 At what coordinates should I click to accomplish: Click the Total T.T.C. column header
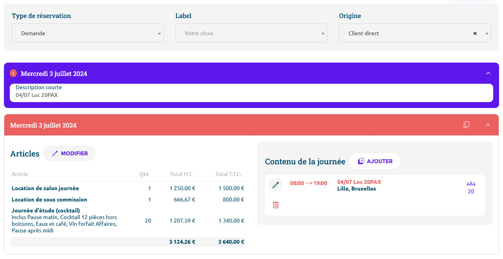228,174
